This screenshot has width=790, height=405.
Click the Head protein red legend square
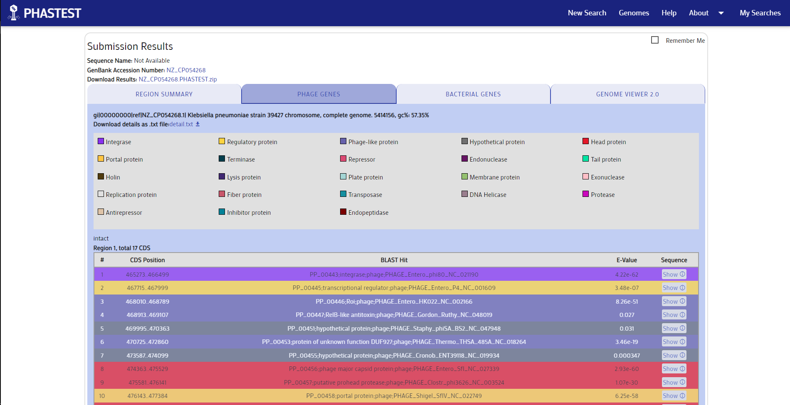tap(586, 141)
